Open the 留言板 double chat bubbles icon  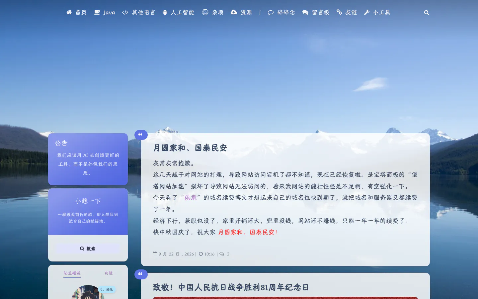[305, 13]
